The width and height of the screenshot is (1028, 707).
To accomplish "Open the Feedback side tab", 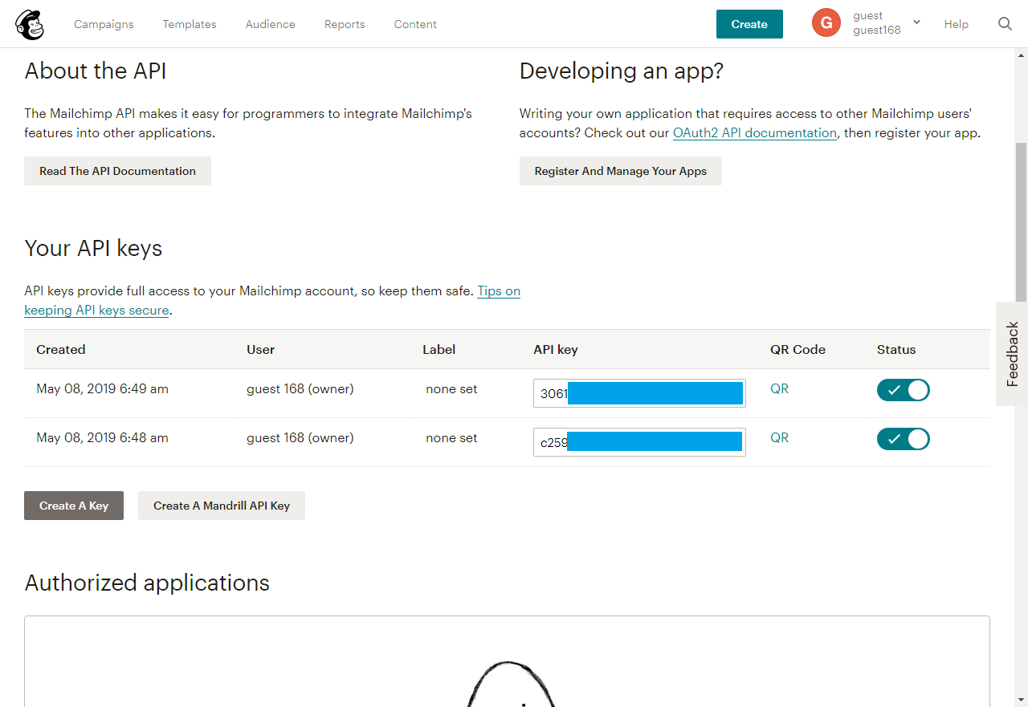I will 1012,354.
